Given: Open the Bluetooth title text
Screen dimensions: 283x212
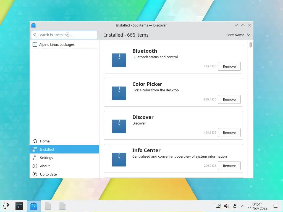Looking at the screenshot, I should click(145, 51).
